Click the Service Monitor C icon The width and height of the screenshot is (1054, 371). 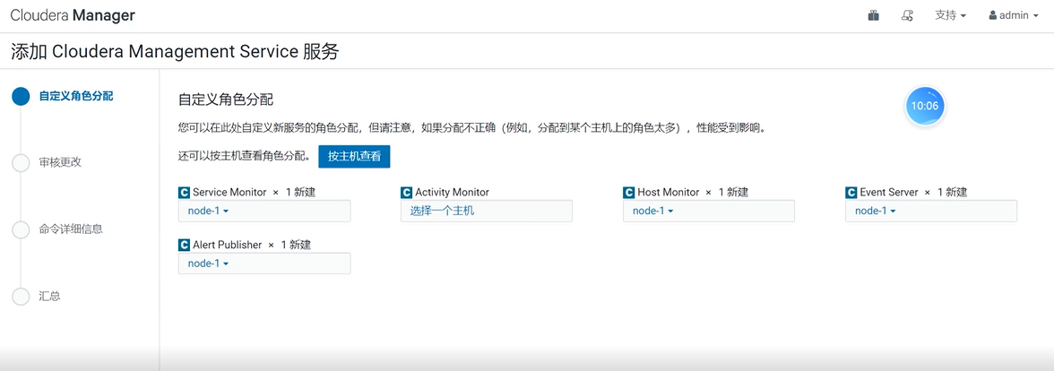[185, 192]
